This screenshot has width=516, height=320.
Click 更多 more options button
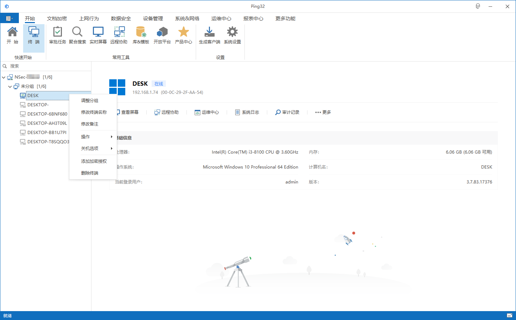(x=323, y=112)
